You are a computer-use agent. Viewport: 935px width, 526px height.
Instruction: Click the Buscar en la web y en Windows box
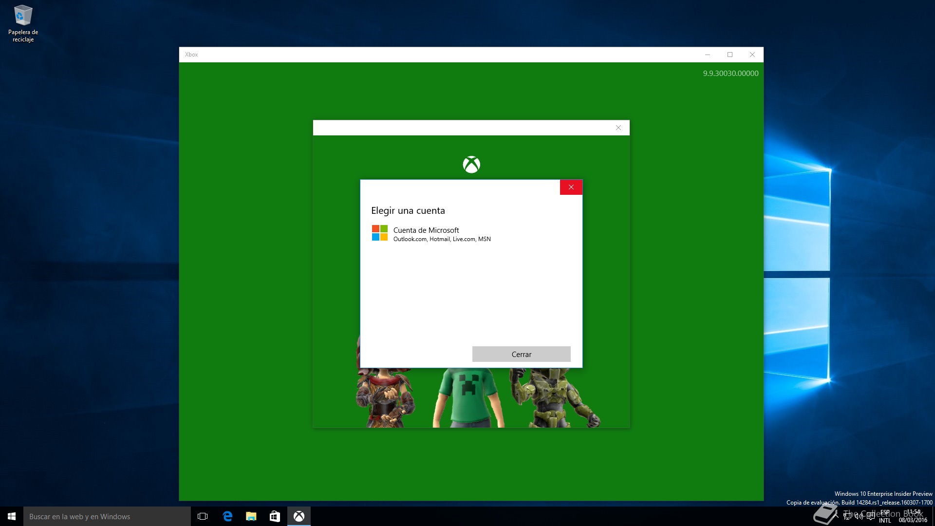107,516
